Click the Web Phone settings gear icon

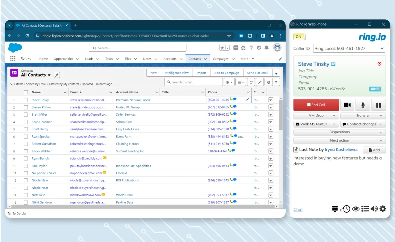383,209
